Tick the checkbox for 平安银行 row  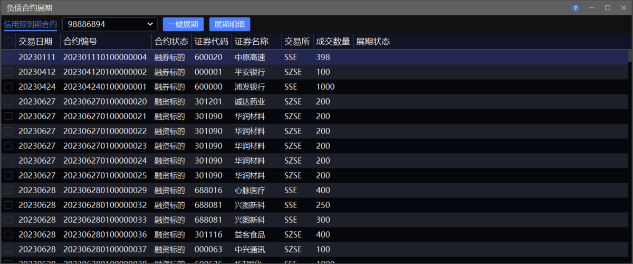[x=8, y=72]
